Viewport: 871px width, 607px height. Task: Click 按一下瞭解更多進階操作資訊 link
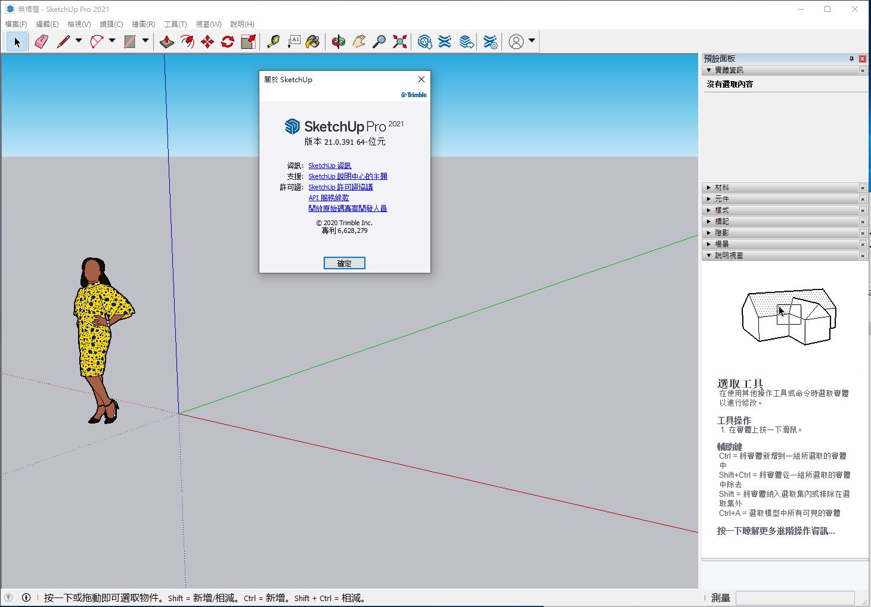click(x=776, y=531)
